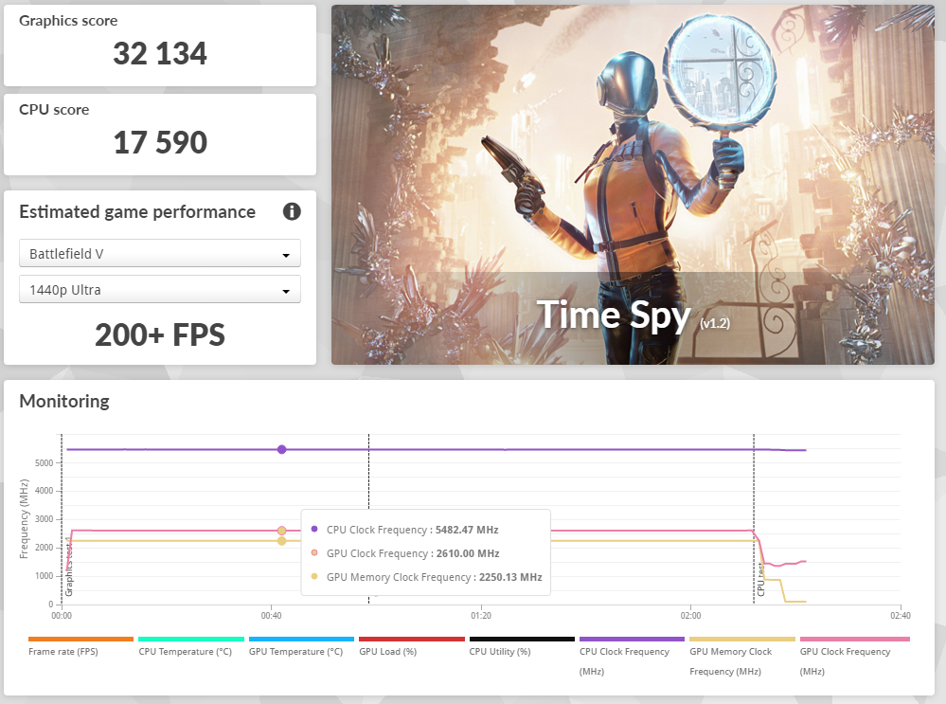The image size is (946, 704).
Task: Click the 01:20 time axis label
Action: tap(481, 615)
